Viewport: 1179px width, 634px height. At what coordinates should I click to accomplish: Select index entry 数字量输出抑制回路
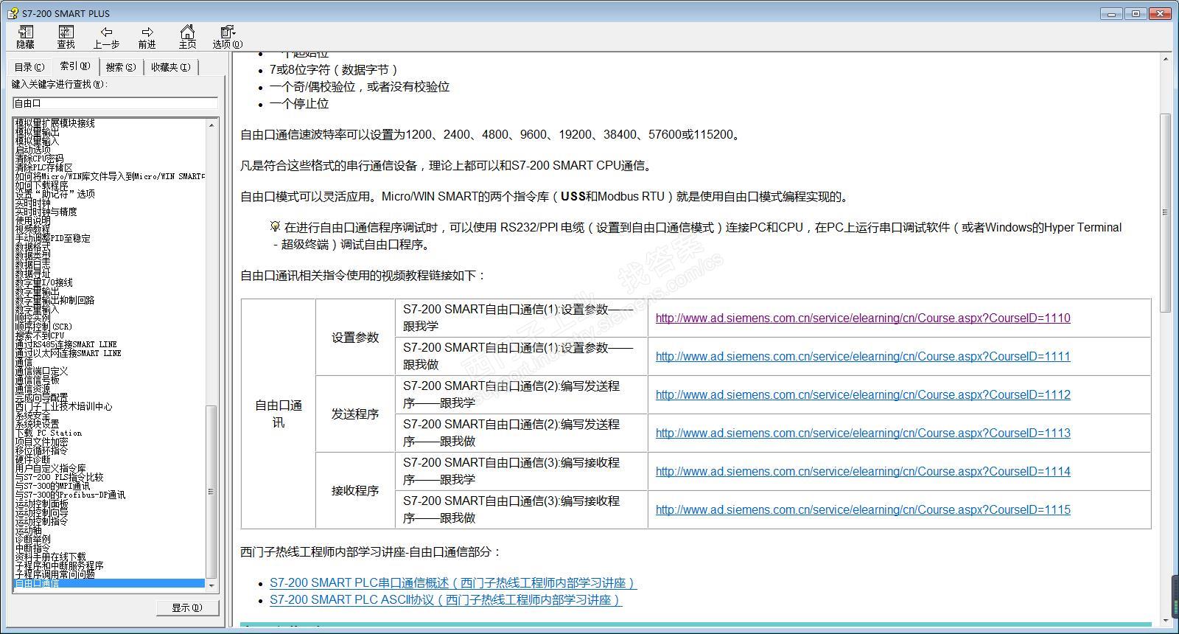[55, 300]
